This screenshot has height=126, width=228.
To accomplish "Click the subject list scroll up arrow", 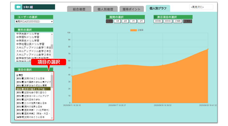I will pos(52,34).
